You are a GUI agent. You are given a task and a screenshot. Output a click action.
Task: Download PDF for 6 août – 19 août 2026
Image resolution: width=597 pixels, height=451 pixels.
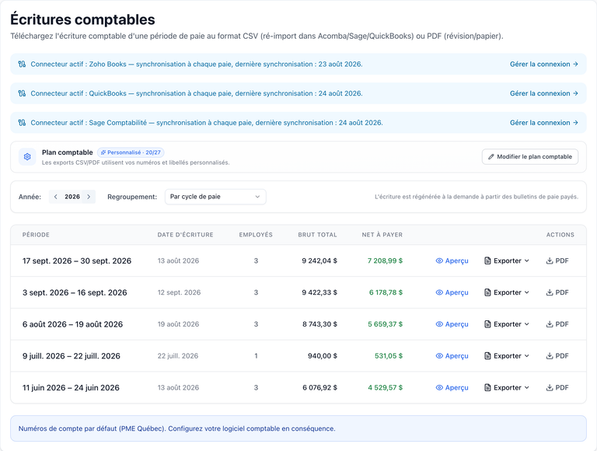[557, 324]
